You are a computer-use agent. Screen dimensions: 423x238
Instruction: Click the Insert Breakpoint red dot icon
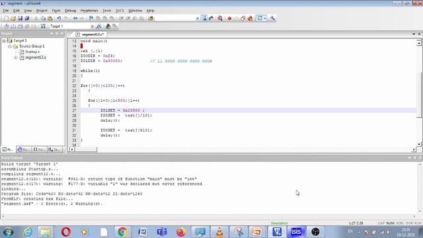click(x=229, y=19)
